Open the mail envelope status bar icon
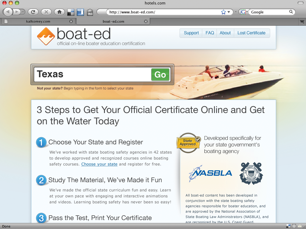This screenshot has height=229, width=306. point(300,226)
